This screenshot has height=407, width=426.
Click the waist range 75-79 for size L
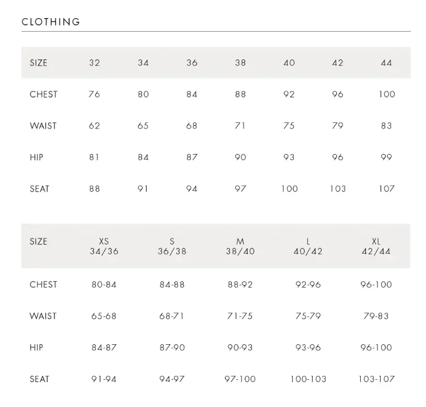(308, 316)
